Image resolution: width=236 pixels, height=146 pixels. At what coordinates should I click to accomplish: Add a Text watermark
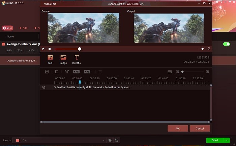point(50,59)
